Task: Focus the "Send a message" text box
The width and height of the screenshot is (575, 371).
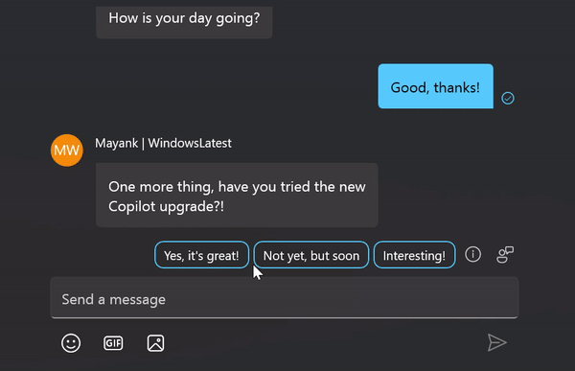Action: click(x=285, y=298)
